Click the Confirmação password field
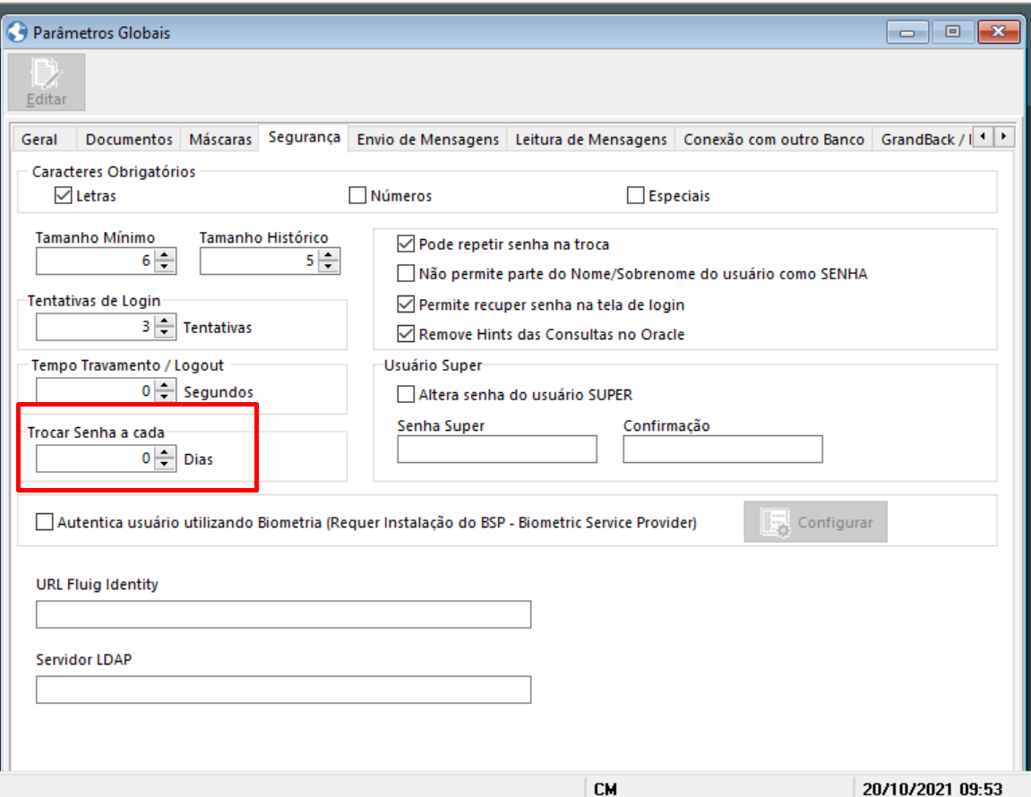 coord(723,450)
